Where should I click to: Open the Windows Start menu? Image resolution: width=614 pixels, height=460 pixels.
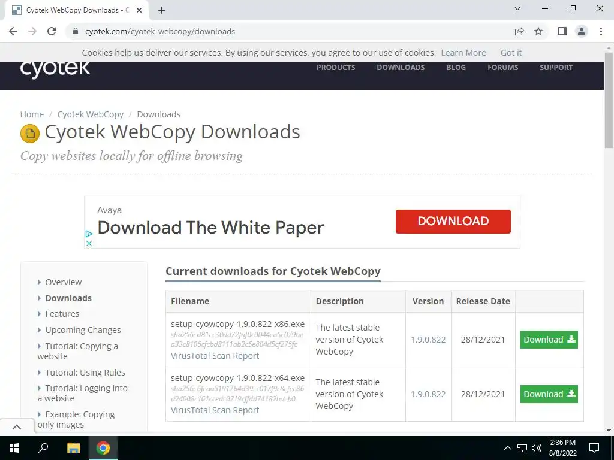(x=14, y=448)
